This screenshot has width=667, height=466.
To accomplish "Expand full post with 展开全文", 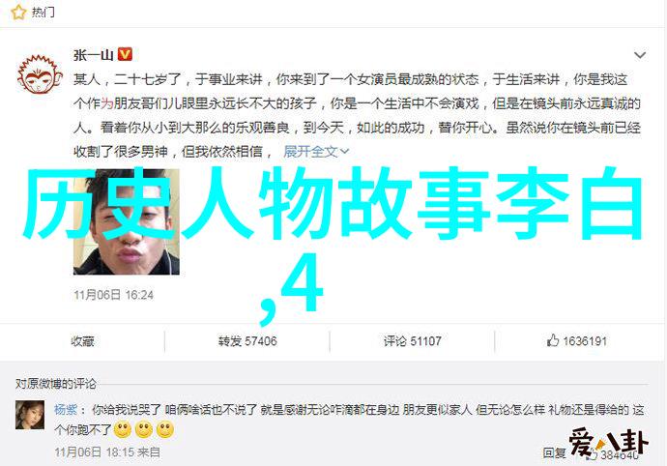I will click(316, 151).
